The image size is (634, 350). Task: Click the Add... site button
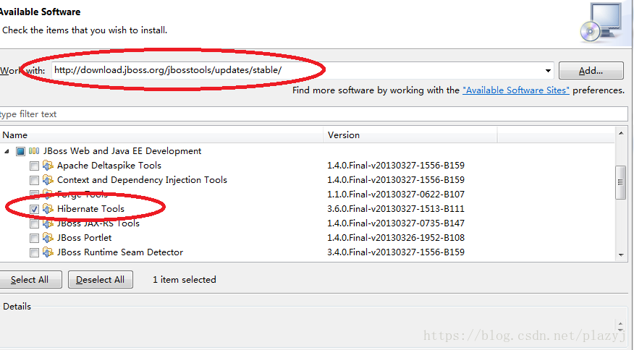tap(591, 71)
